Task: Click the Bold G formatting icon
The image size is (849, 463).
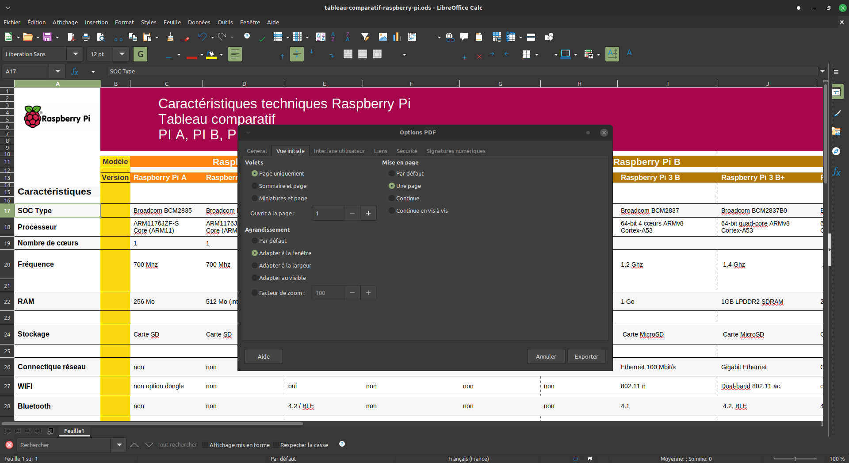Action: [x=141, y=54]
